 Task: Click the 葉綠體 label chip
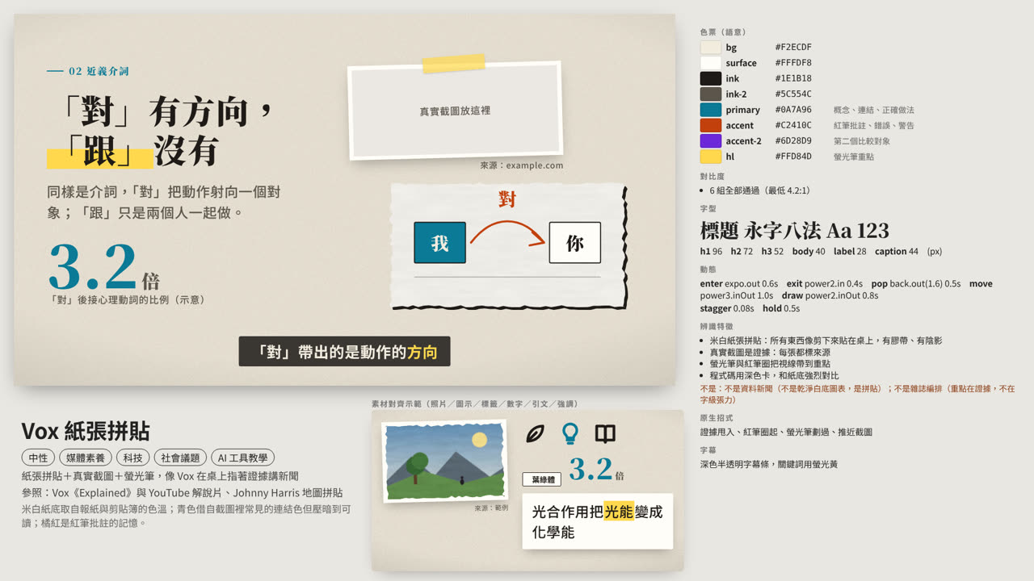click(542, 480)
